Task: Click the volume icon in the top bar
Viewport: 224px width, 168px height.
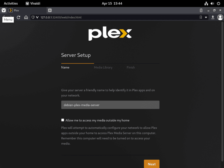Action: [212, 3]
